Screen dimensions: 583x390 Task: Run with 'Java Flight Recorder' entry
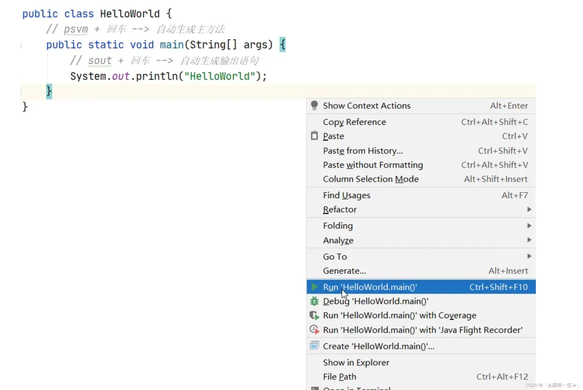point(421,330)
